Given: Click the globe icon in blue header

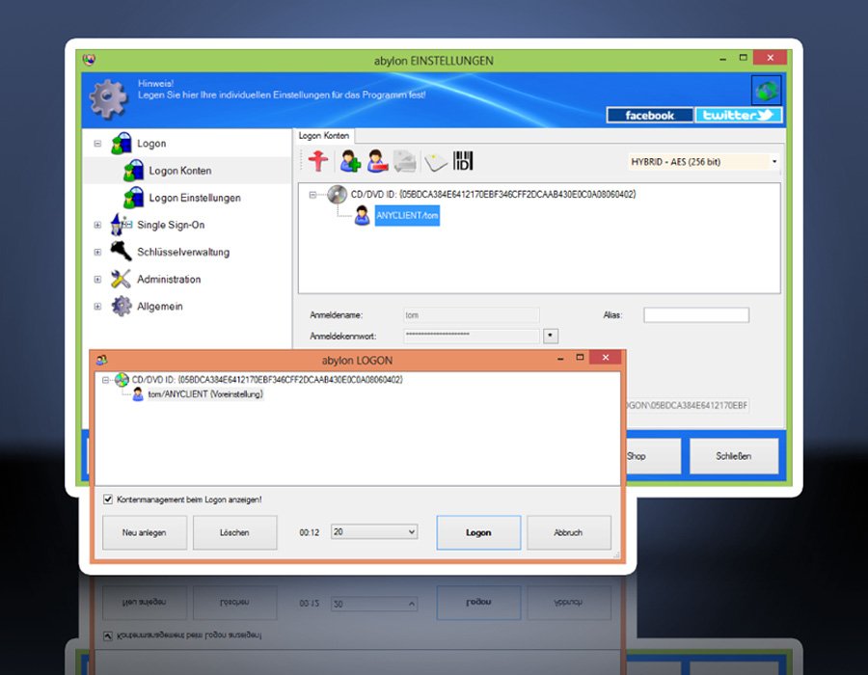Looking at the screenshot, I should 766,91.
